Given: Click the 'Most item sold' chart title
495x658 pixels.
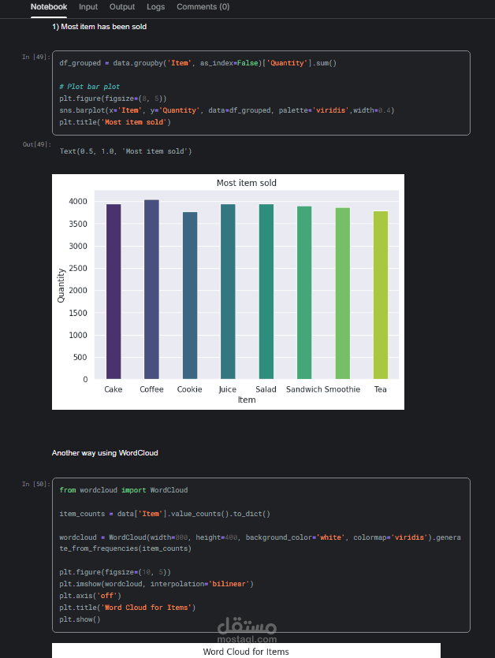Looking at the screenshot, I should pyautogui.click(x=247, y=183).
